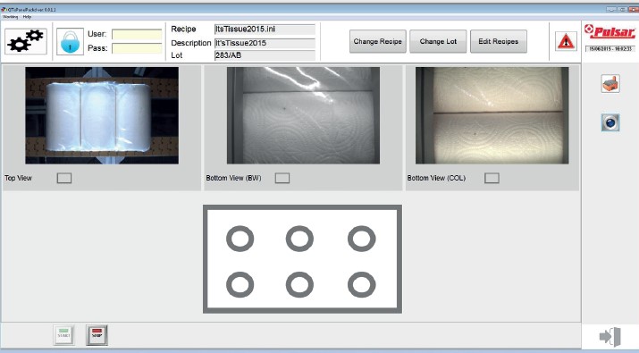Click the exit door icon
Viewport: 639px width, 353px height.
(610, 337)
